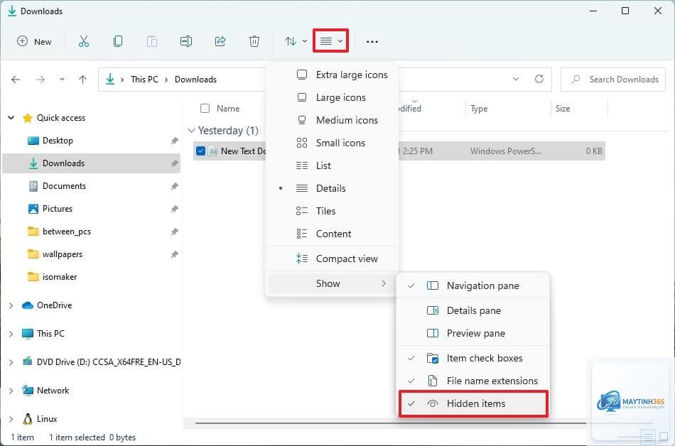Click the Cut scissors icon
Screen dimensions: 675x446
click(84, 41)
